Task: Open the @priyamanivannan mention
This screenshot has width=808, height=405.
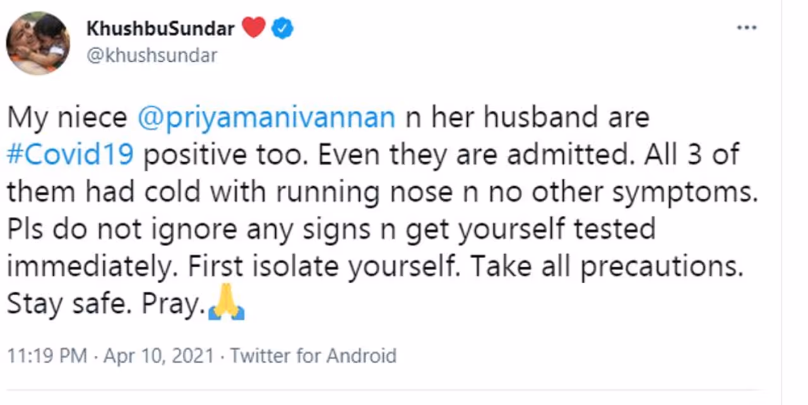Action: tap(266, 118)
